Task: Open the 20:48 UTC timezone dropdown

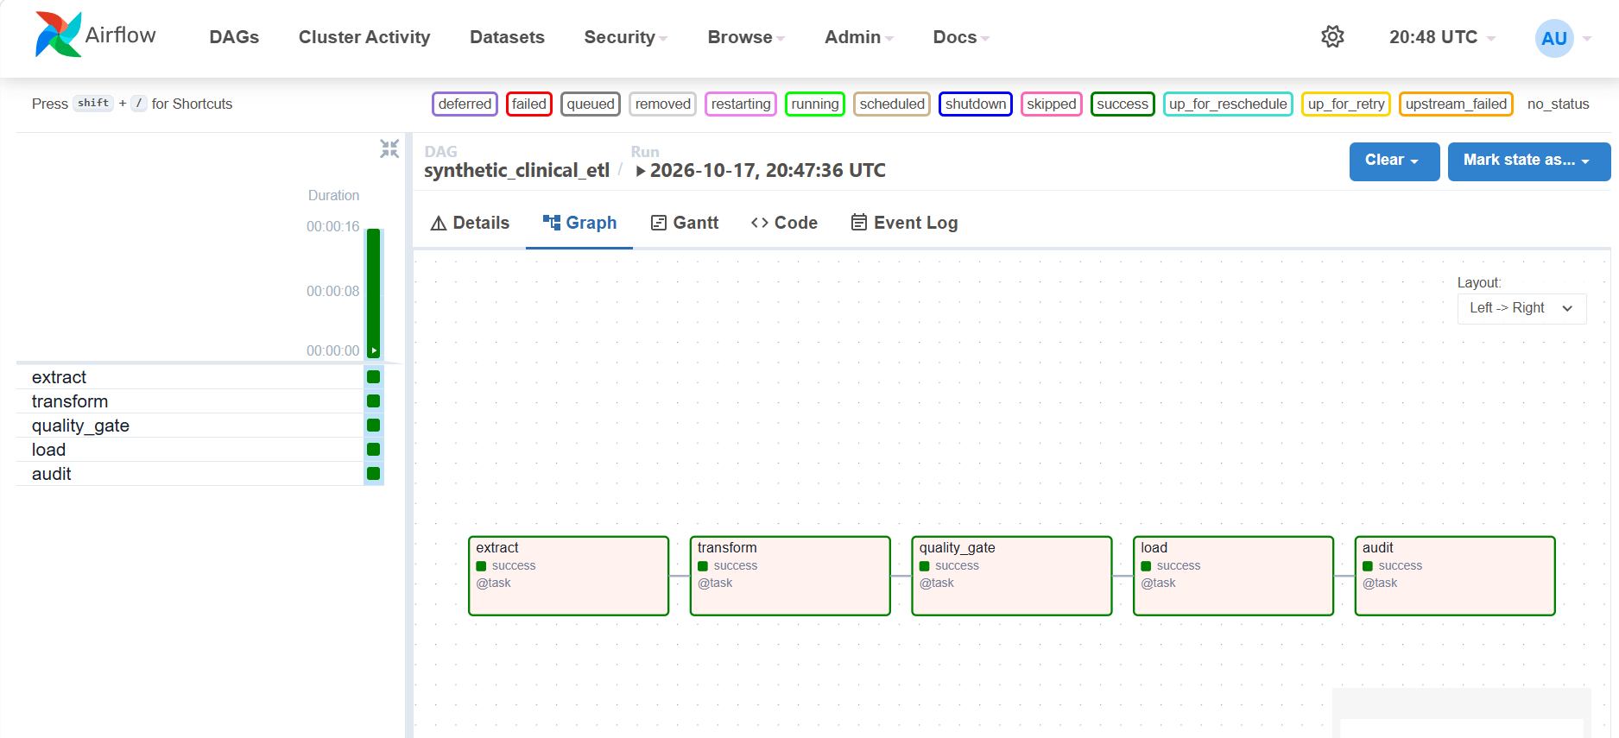Action: point(1442,37)
